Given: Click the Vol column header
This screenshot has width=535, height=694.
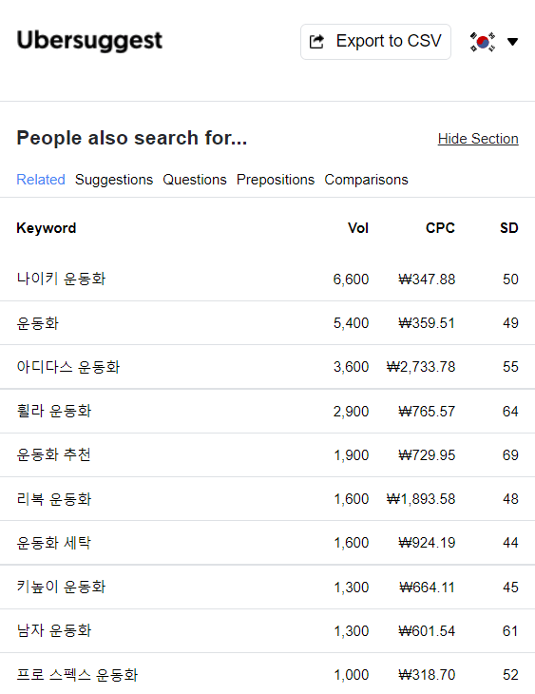Looking at the screenshot, I should [358, 228].
